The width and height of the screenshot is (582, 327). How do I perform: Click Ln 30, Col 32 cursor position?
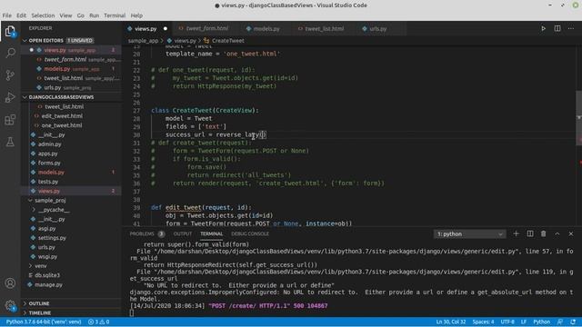(451, 322)
